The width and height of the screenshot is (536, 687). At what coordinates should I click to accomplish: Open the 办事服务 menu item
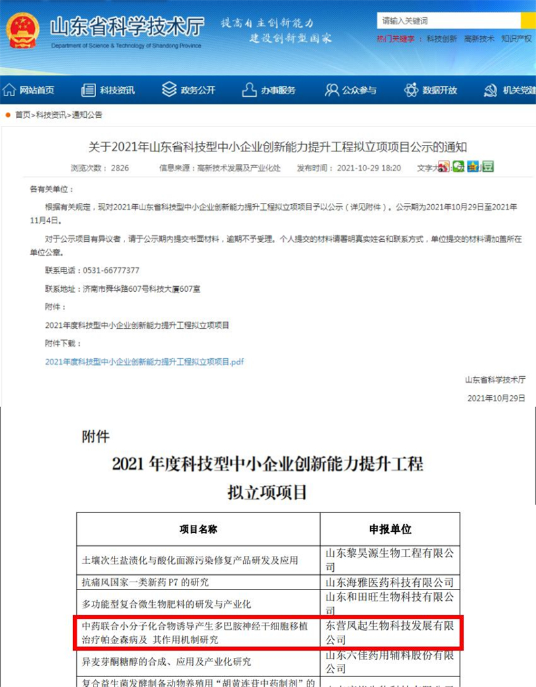point(278,90)
